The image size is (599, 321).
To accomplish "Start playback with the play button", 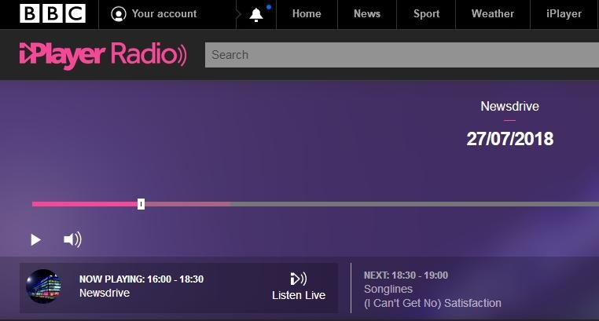I will tap(35, 240).
